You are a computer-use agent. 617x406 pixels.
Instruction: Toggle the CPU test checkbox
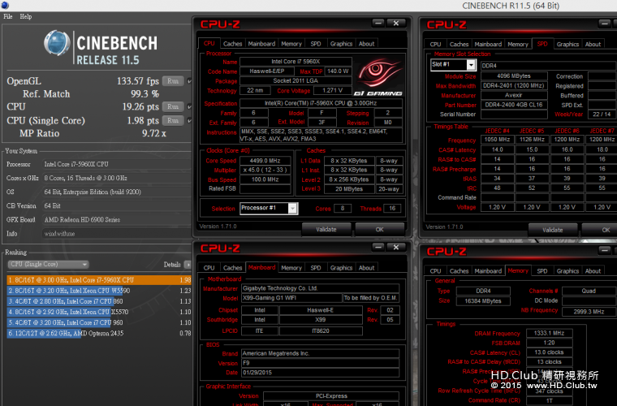[189, 106]
